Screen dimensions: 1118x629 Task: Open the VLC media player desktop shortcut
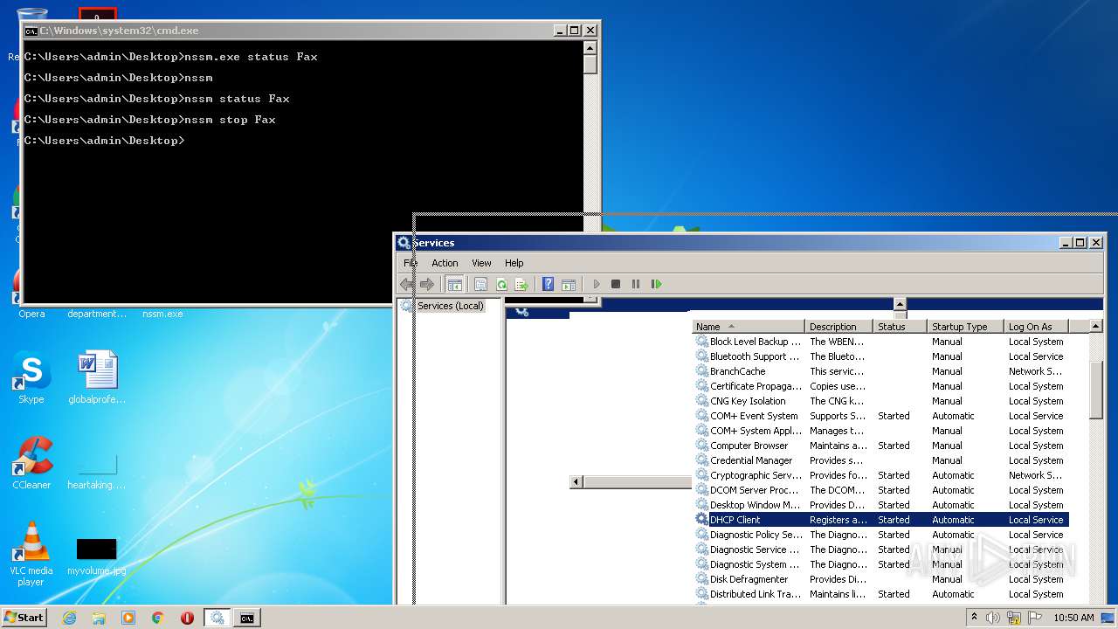(31, 554)
